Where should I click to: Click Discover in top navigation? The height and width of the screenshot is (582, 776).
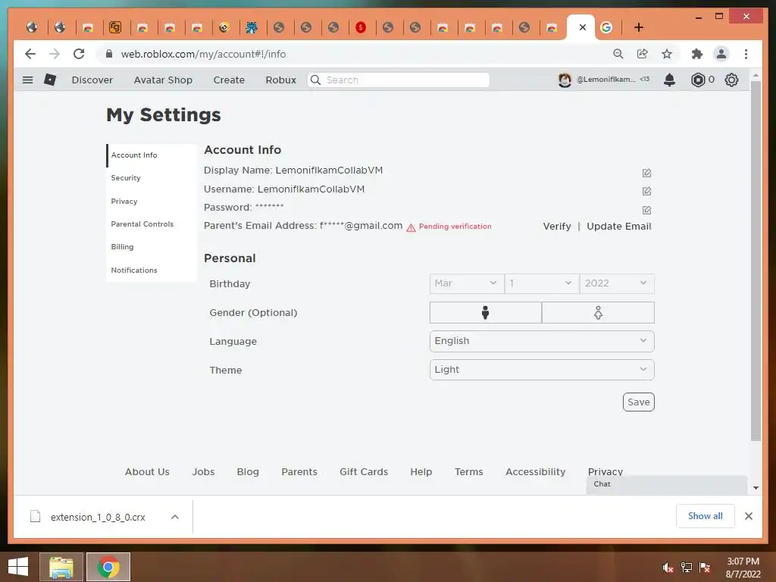tap(92, 80)
